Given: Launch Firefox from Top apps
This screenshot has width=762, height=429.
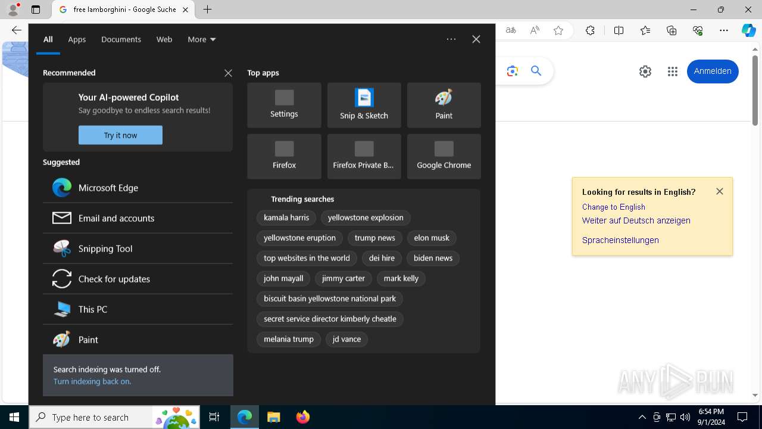Looking at the screenshot, I should [284, 156].
